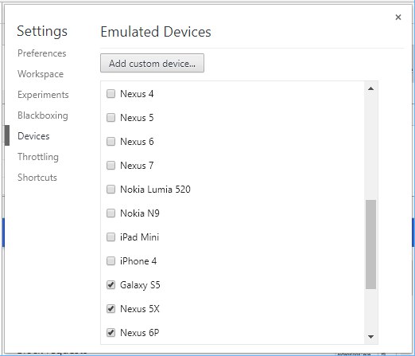
Task: Enable the Nexus 7 device checkbox
Action: click(x=111, y=166)
